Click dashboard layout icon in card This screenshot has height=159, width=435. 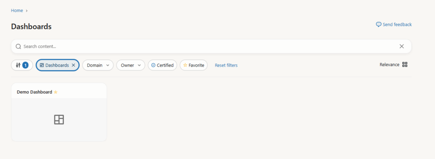pos(59,120)
